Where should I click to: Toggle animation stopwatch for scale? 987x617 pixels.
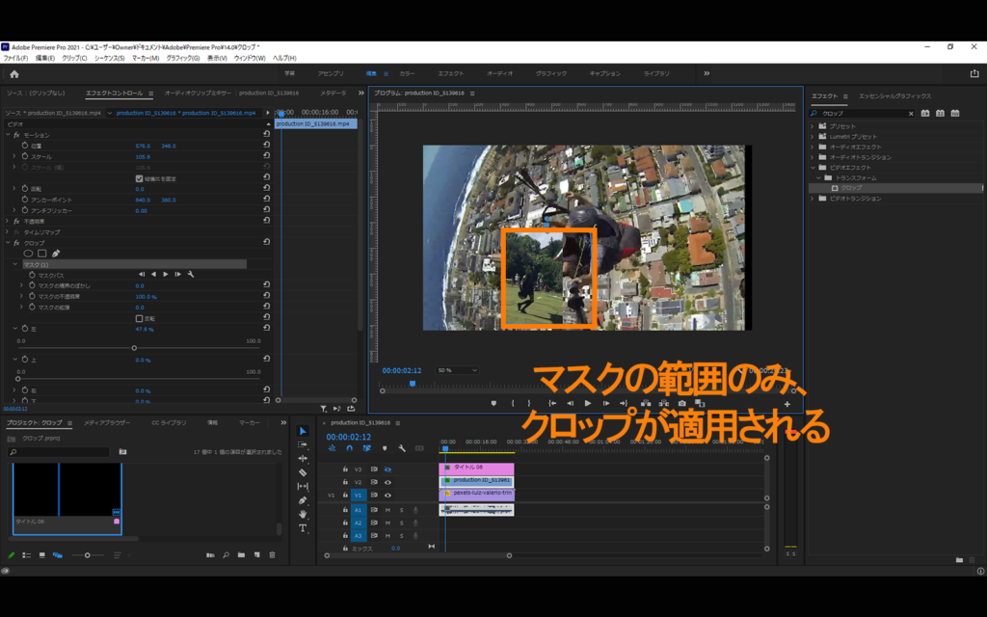[25, 156]
